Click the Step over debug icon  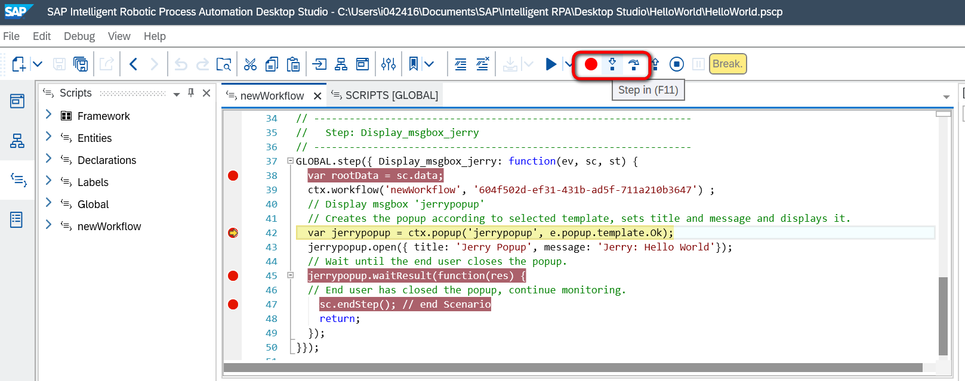coord(634,64)
